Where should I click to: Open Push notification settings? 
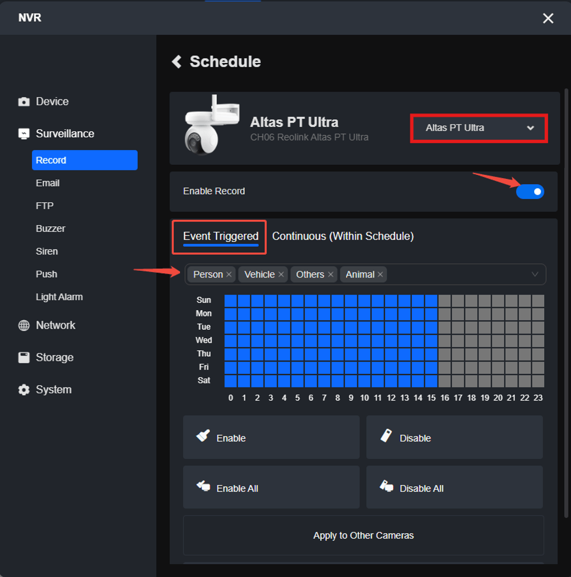click(46, 274)
